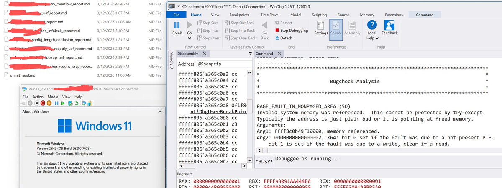Viewport: 502px width, 188px height.
Task: Expand the dropdown arrow under Go
Action: pos(189,38)
